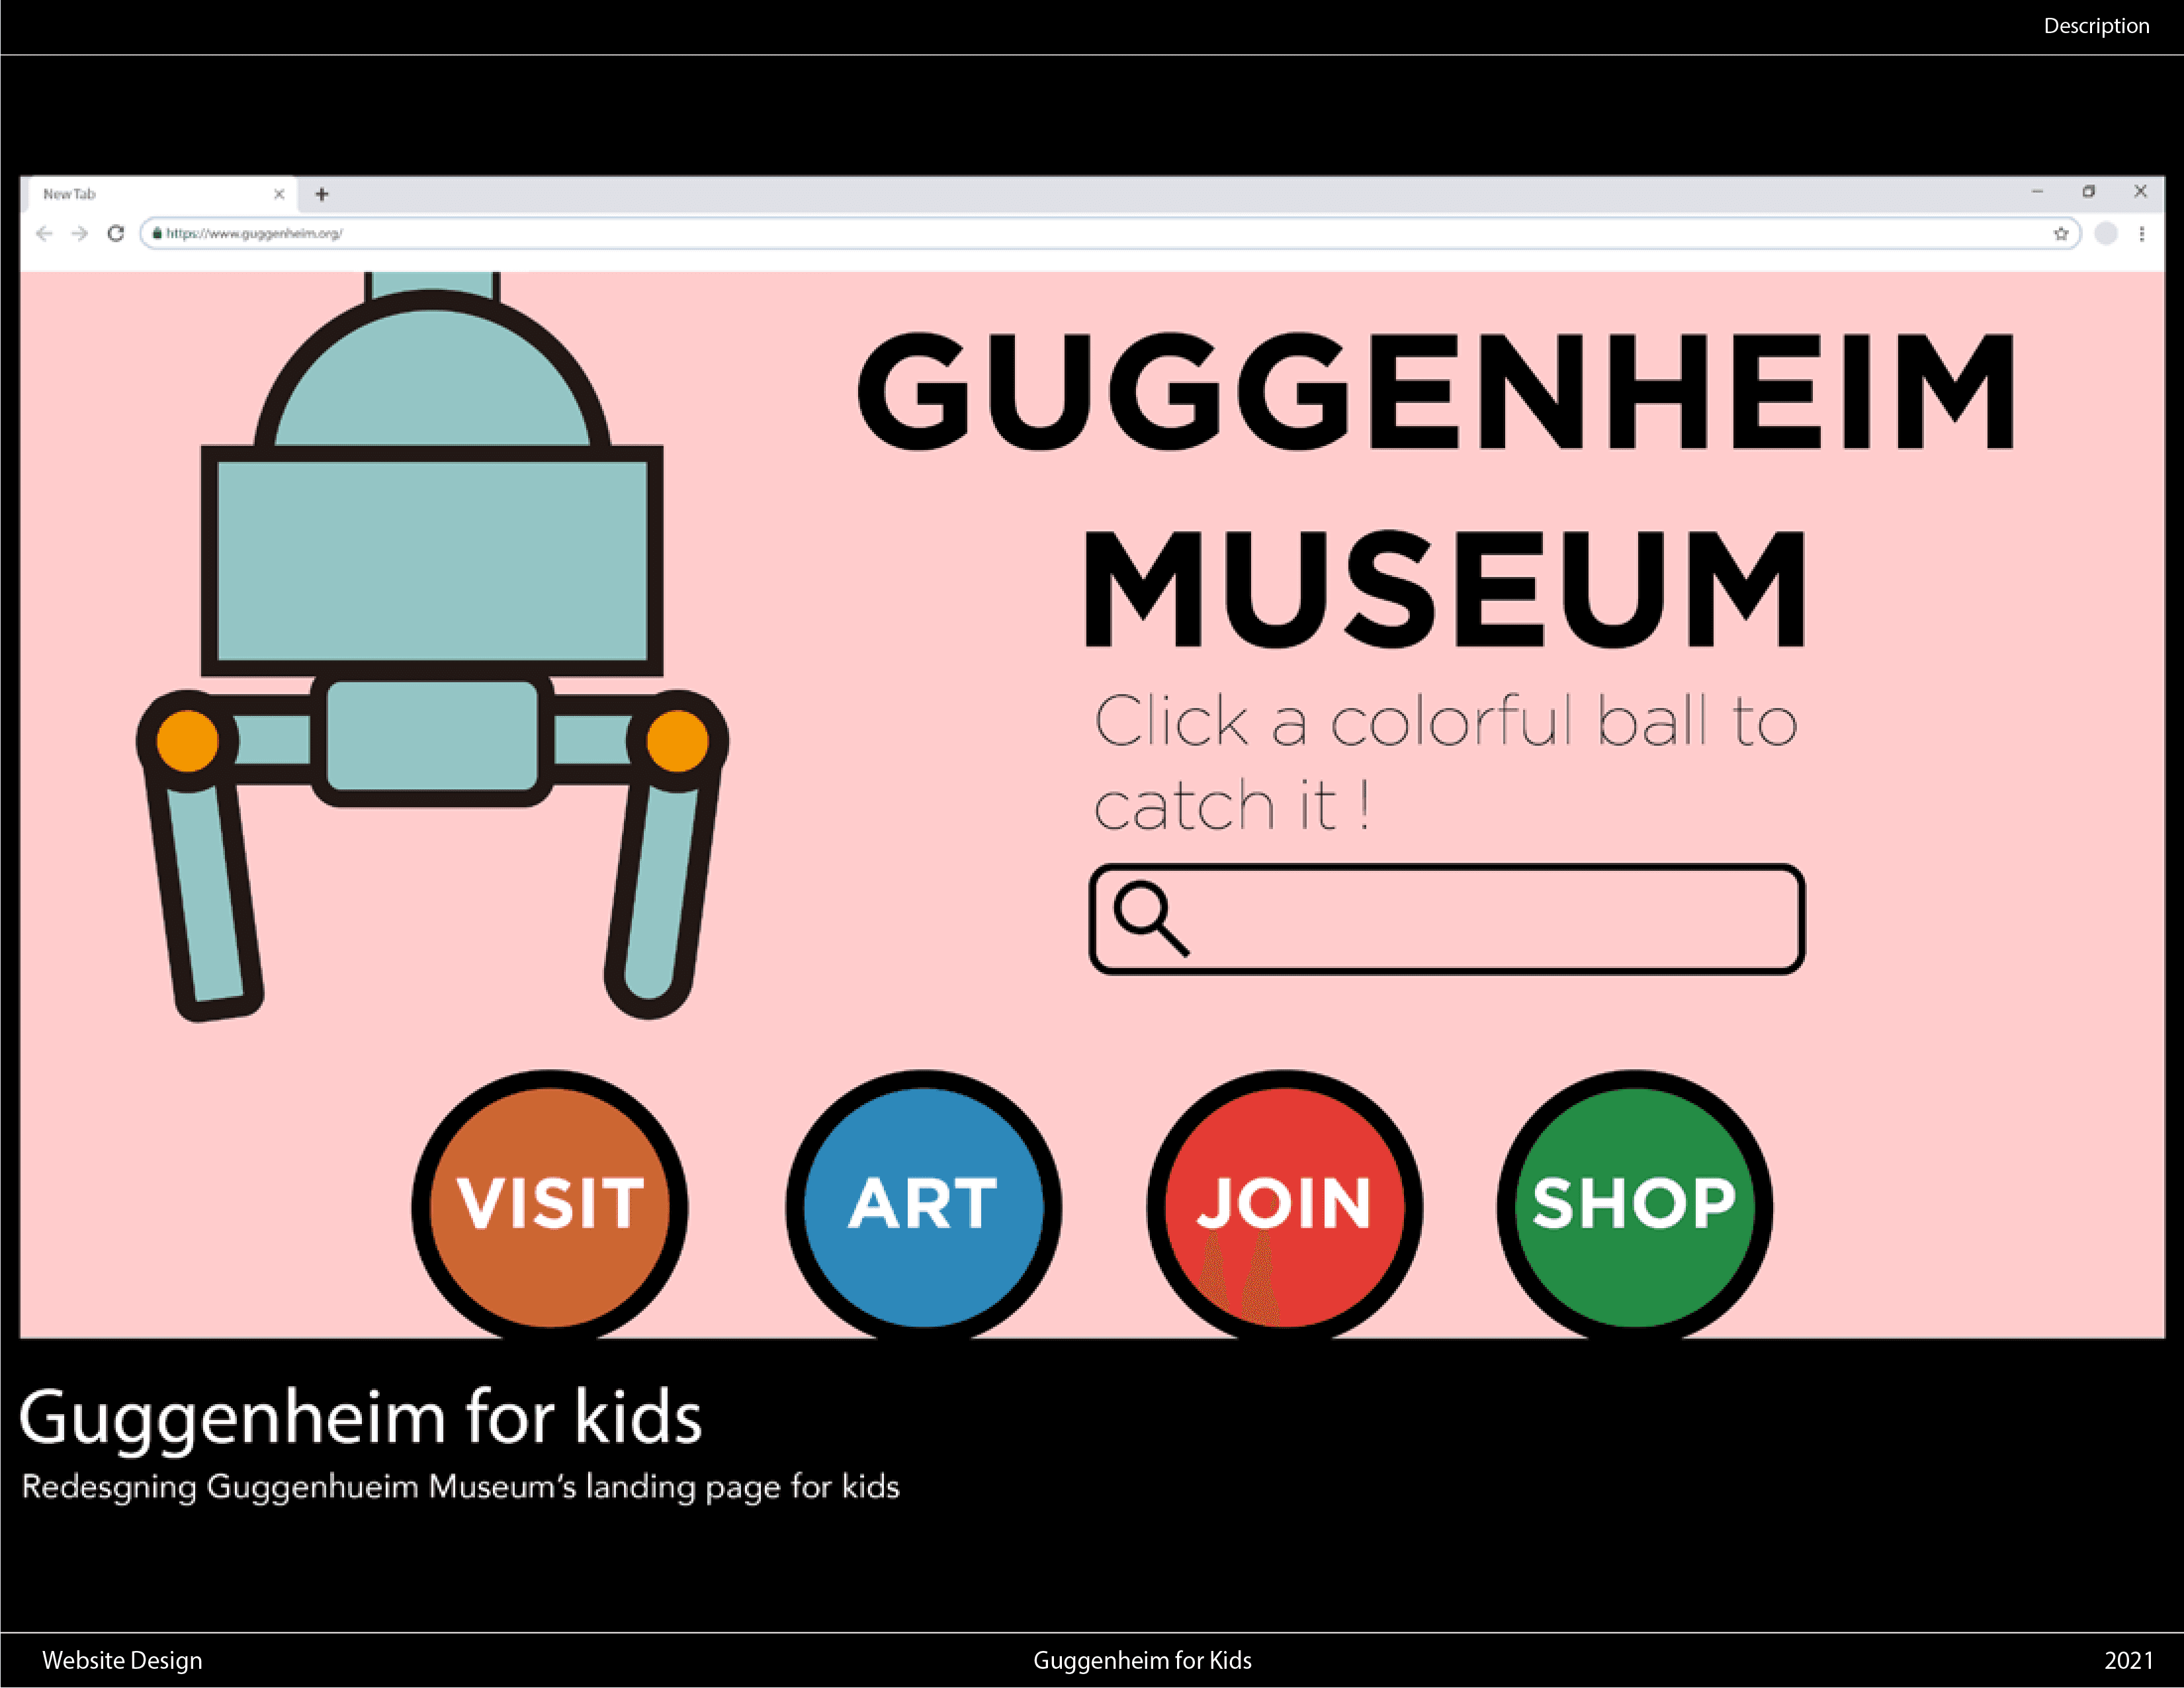The image size is (2184, 1688).
Task: Click the blue ART ball
Action: click(924, 1205)
